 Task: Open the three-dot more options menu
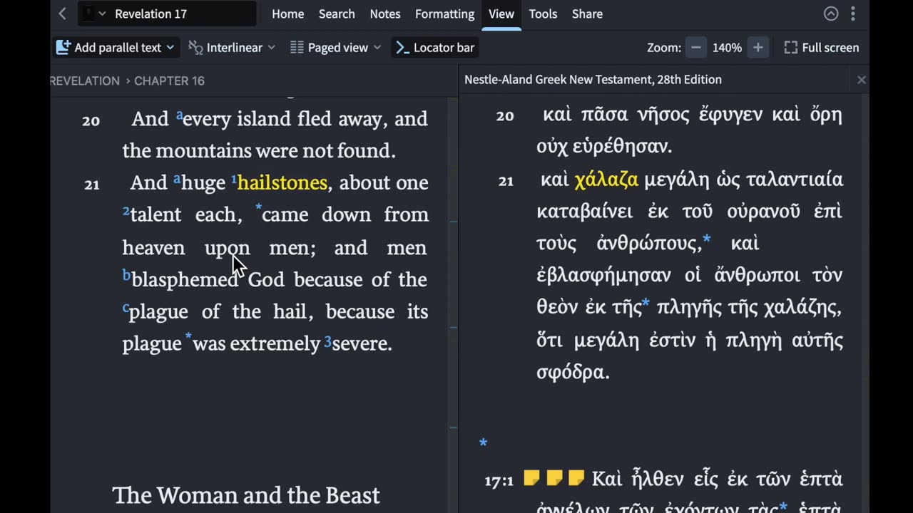(x=852, y=14)
